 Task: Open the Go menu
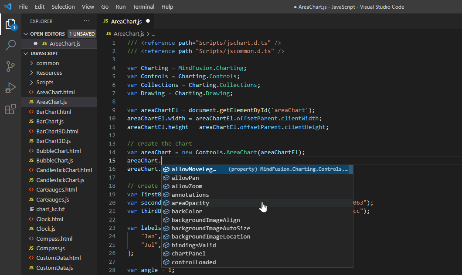click(105, 7)
